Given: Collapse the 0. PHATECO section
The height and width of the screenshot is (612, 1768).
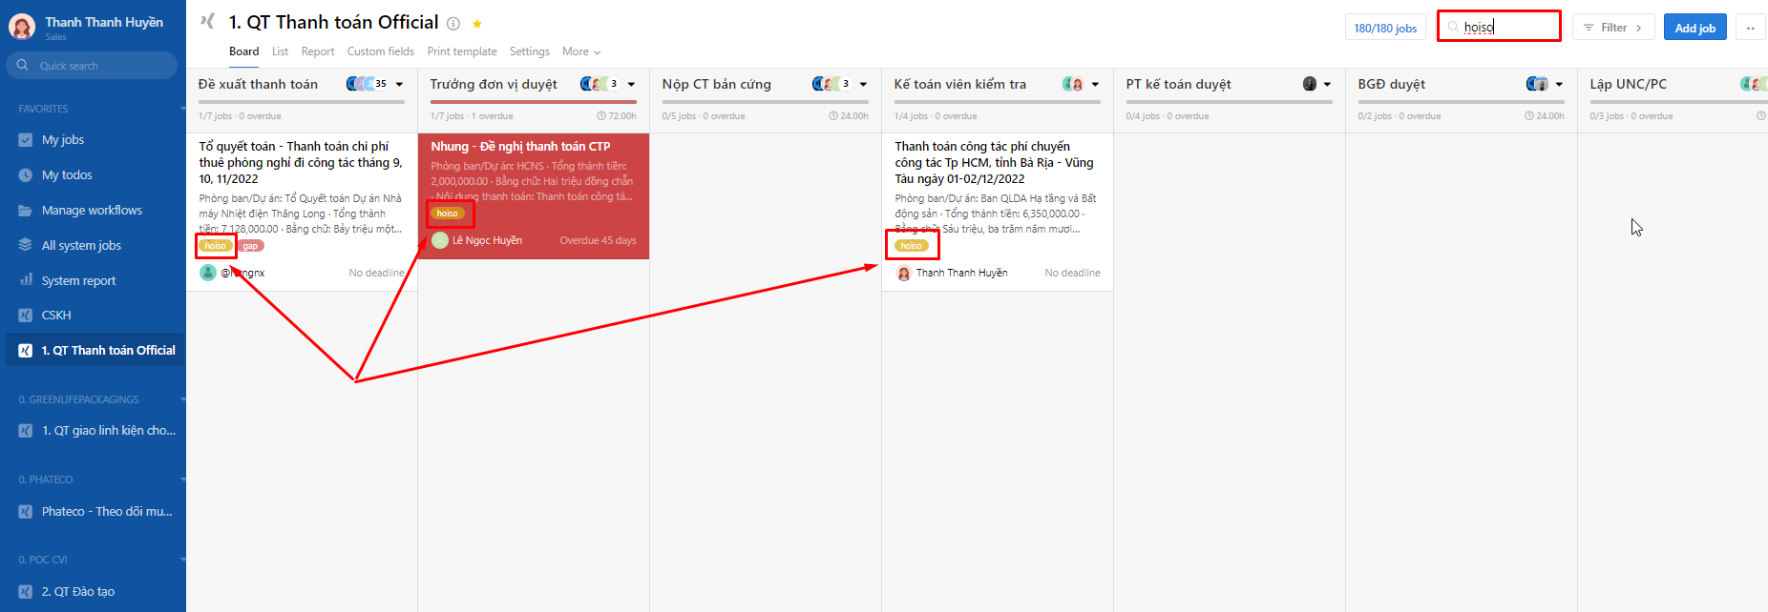Looking at the screenshot, I should pyautogui.click(x=182, y=479).
